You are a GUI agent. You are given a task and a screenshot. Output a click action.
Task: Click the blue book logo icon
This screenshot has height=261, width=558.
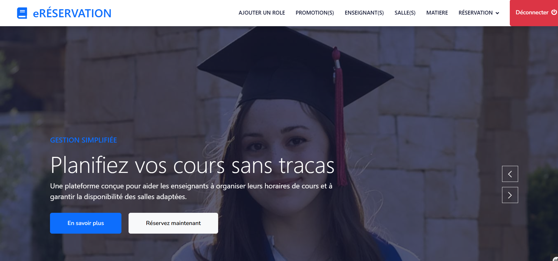[x=22, y=13]
